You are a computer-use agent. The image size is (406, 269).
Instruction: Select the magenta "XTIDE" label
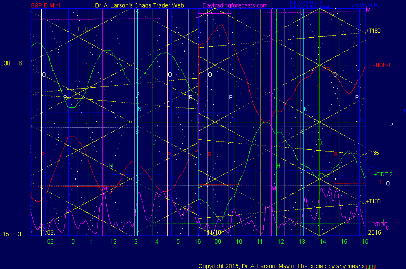pos(380,224)
